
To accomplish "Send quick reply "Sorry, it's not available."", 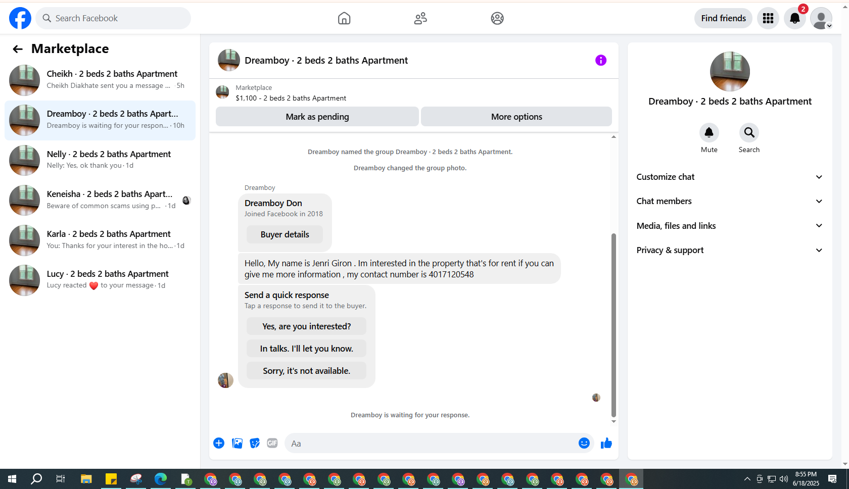I will click(306, 371).
